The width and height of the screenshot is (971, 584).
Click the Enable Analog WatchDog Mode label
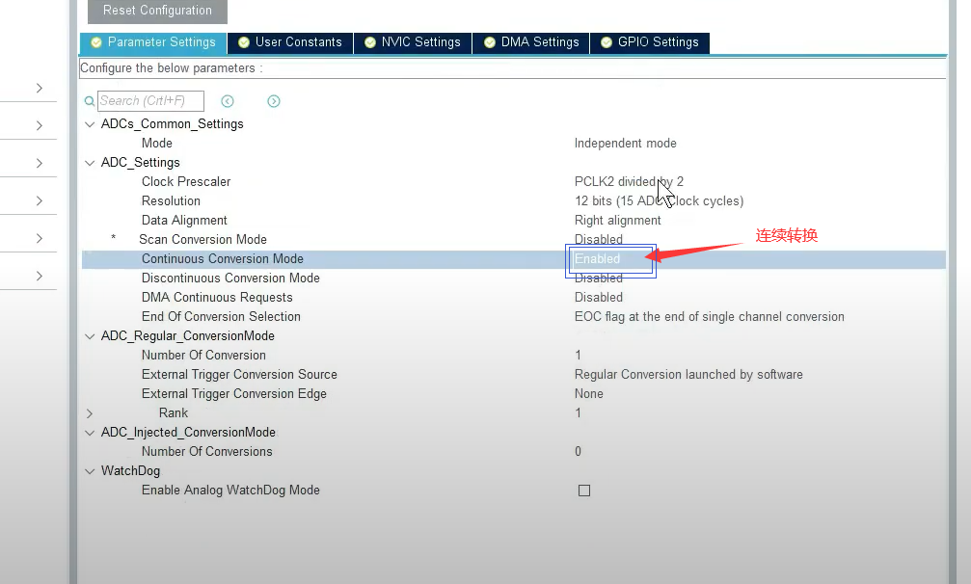[230, 491]
